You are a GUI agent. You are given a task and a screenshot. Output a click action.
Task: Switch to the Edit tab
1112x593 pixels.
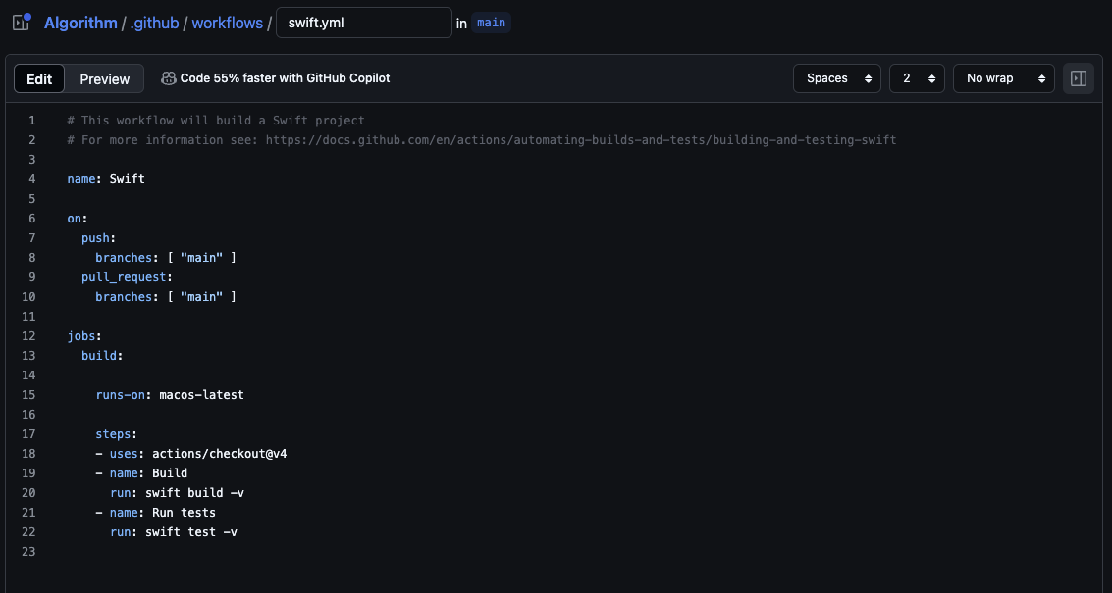pyautogui.click(x=39, y=78)
